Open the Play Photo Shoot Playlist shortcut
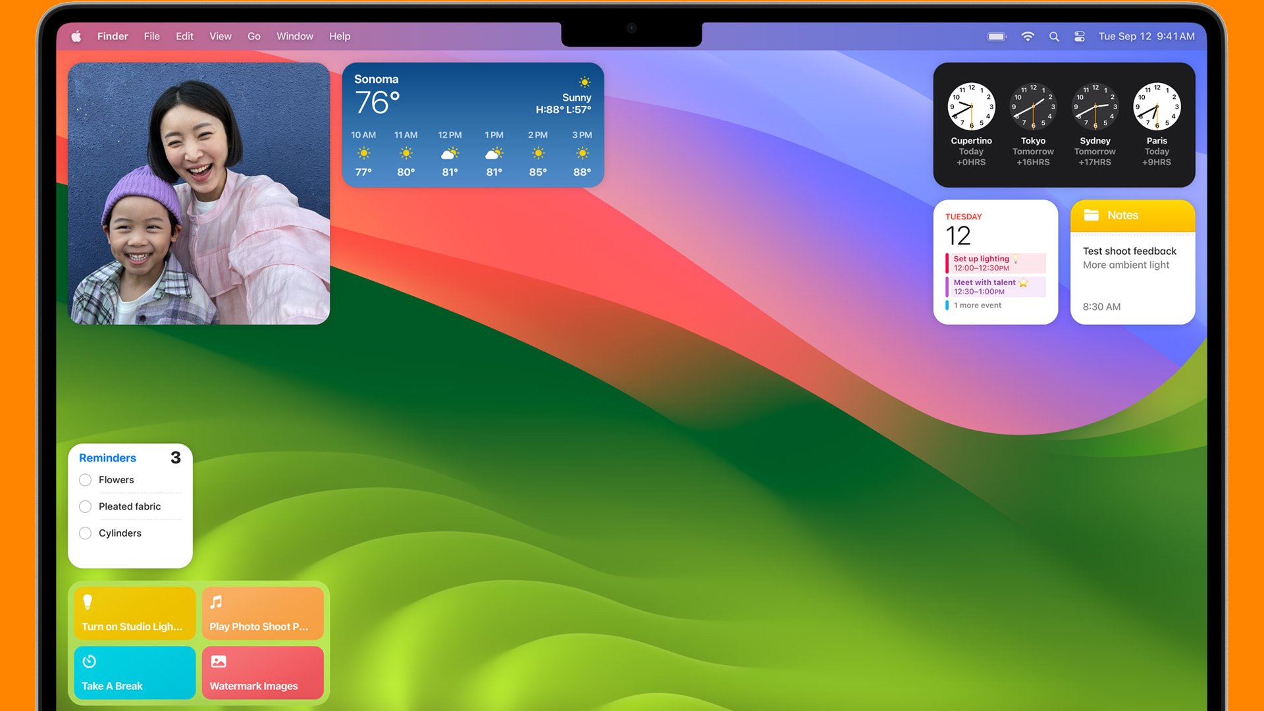1264x711 pixels. click(x=261, y=612)
